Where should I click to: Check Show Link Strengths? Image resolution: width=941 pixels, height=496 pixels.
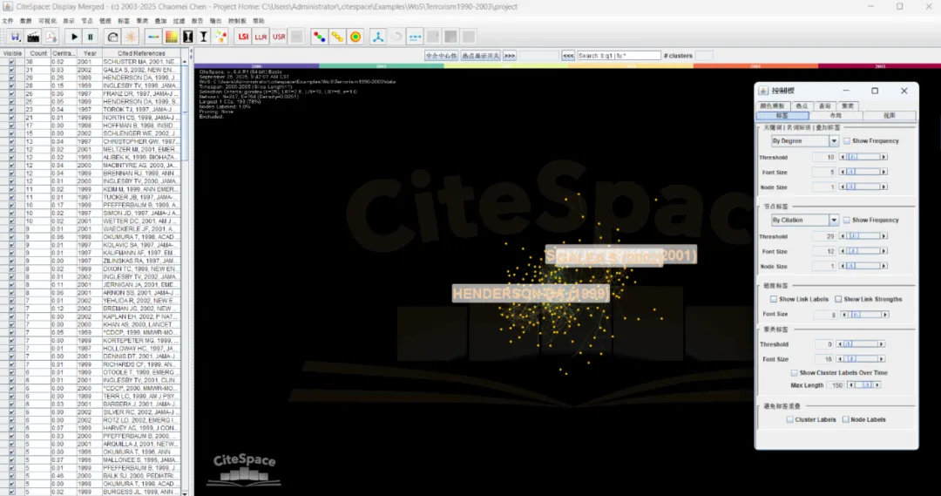tap(838, 299)
